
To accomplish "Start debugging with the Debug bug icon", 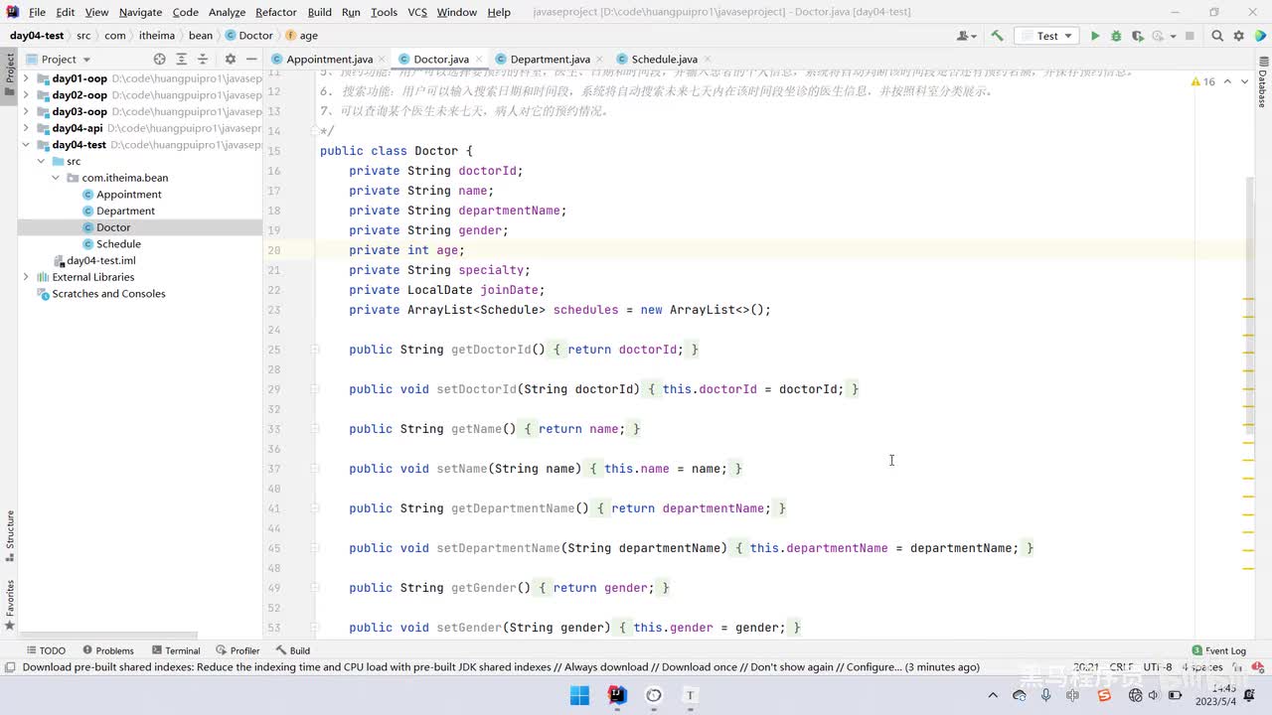I will point(1116,36).
